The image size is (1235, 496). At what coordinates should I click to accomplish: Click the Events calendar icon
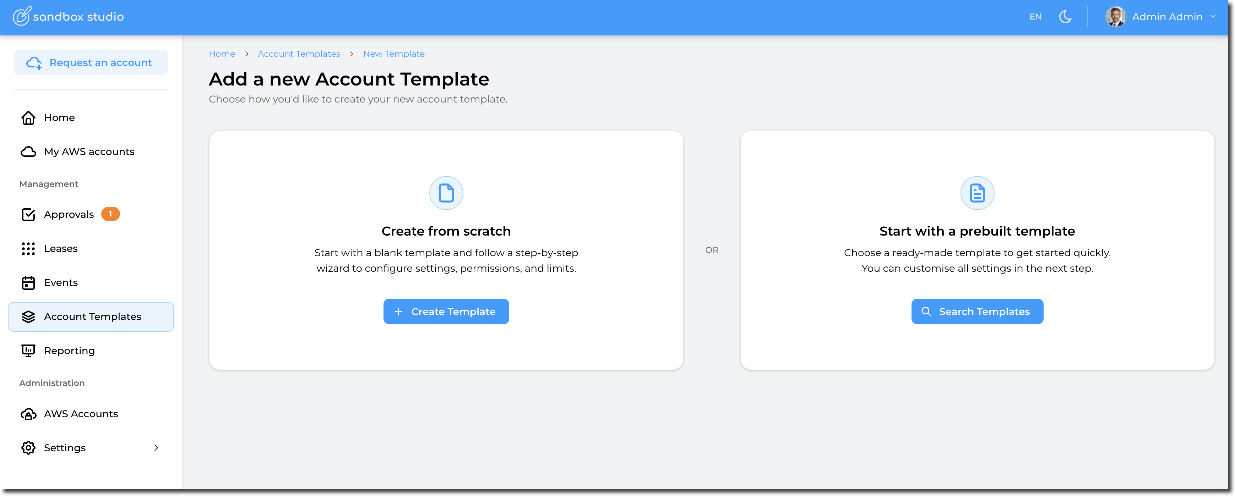tap(28, 283)
